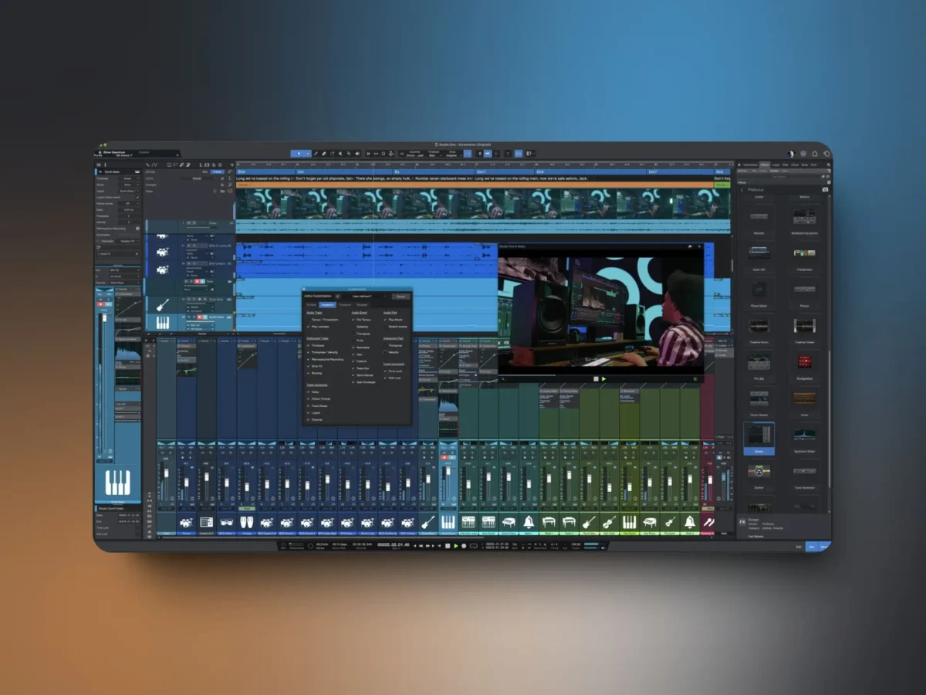The image size is (926, 695).
Task: Click the Play button in the bottom transport
Action: click(x=456, y=546)
